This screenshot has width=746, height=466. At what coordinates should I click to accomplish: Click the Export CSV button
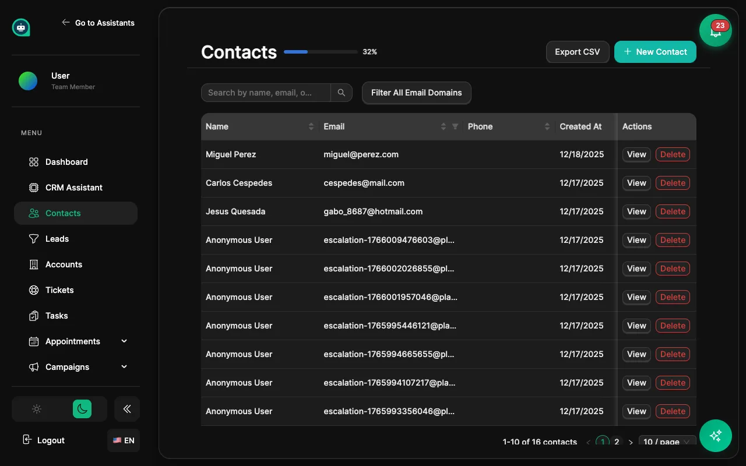(x=578, y=52)
